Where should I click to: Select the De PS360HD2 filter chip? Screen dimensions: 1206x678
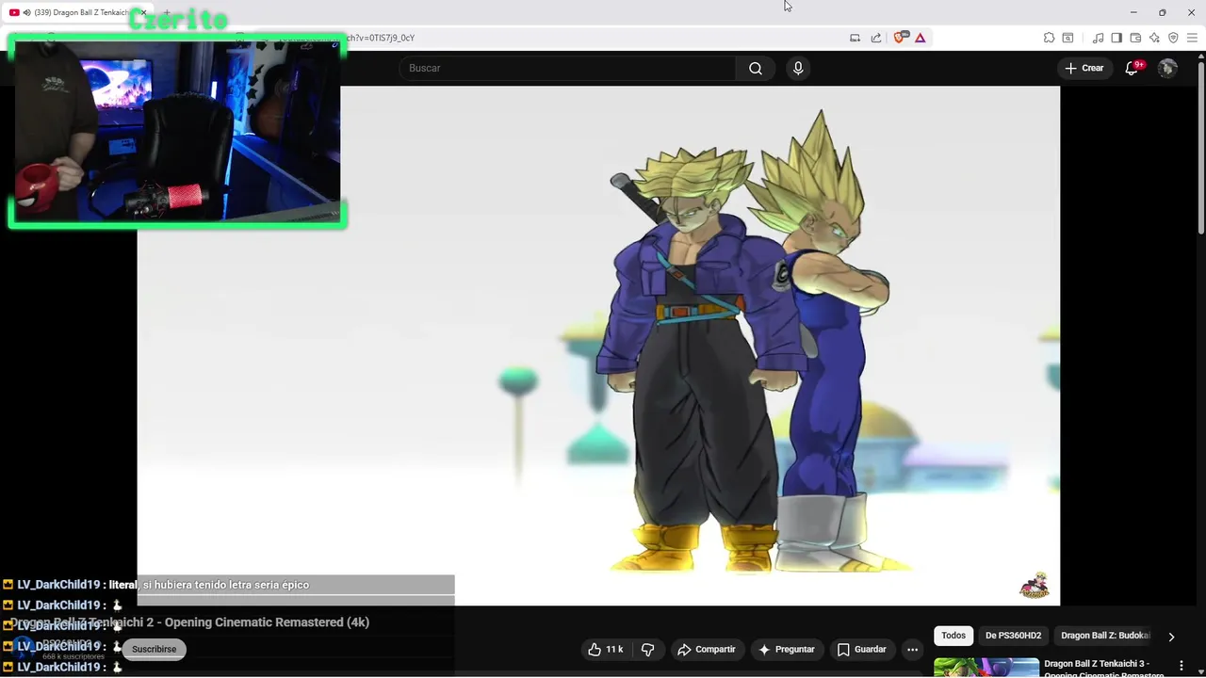tap(1014, 636)
